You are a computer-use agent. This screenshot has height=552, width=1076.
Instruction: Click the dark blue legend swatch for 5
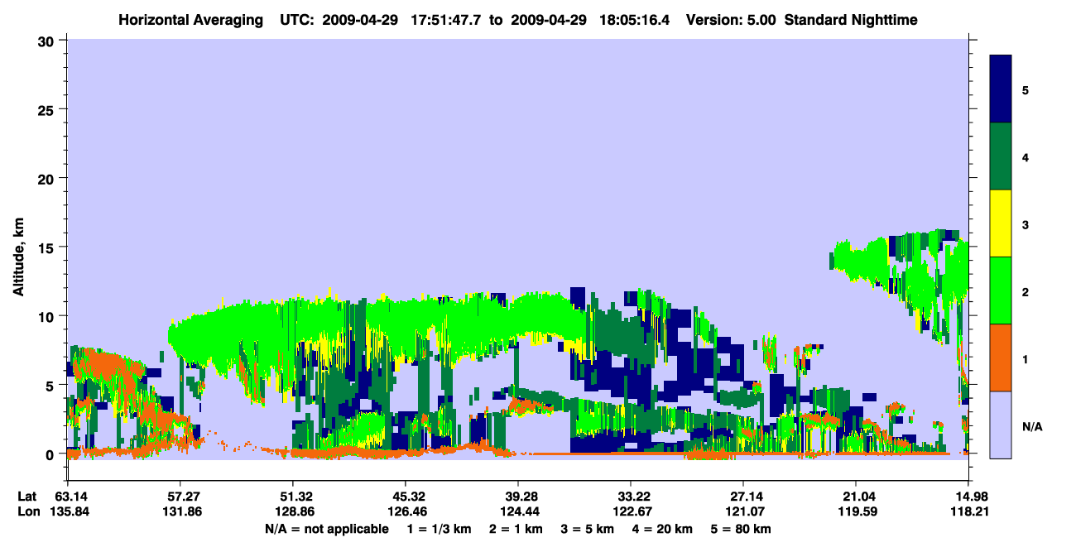1001,89
